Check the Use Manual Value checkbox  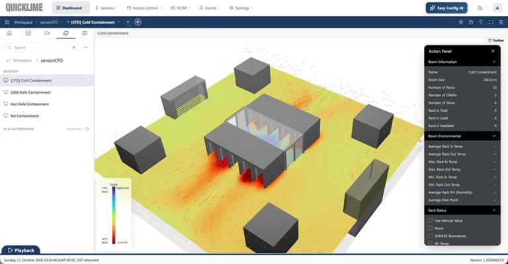click(x=430, y=220)
